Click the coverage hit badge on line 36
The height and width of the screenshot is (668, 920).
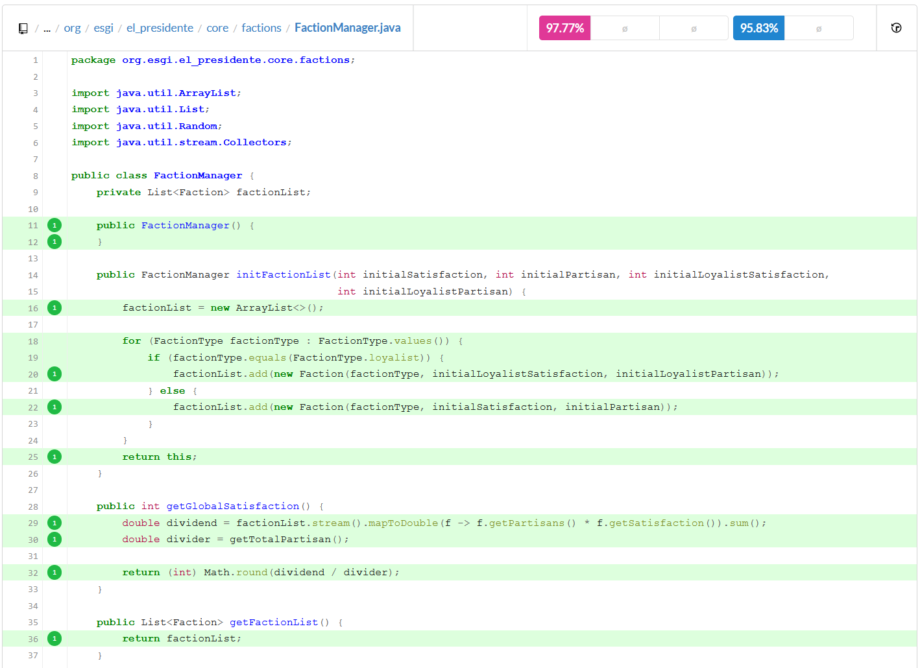(54, 639)
